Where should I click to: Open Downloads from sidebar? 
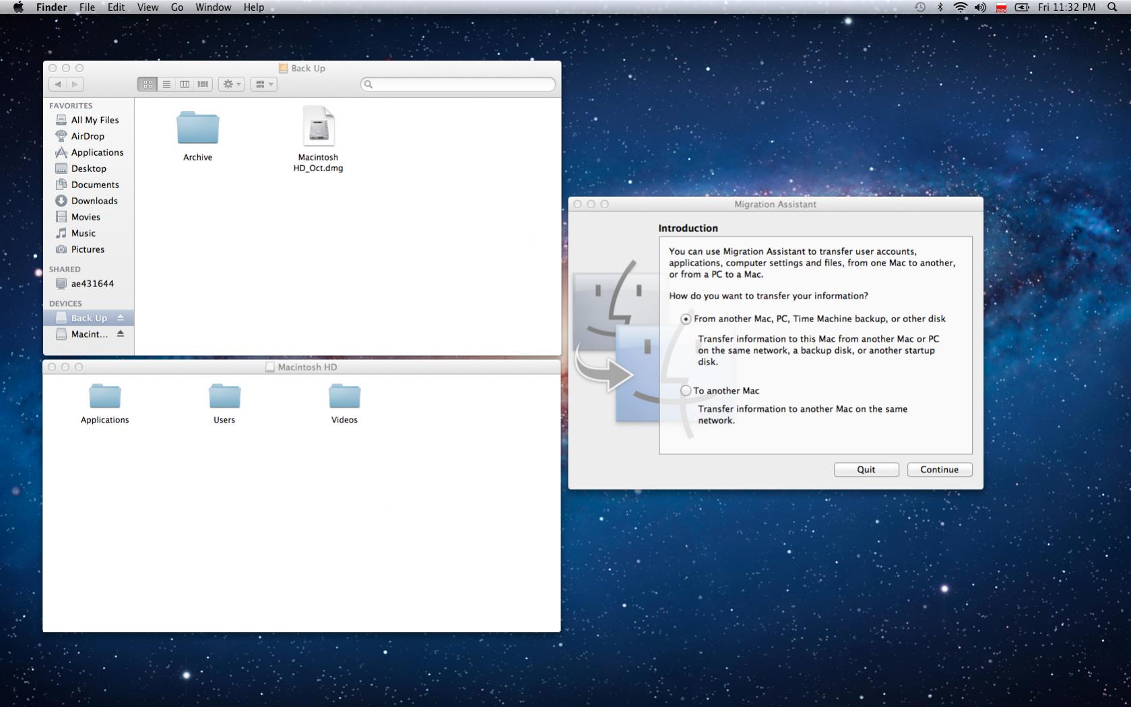tap(88, 201)
